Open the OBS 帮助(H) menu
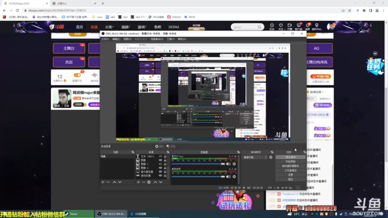The width and height of the screenshot is (388, 218). (182, 39)
